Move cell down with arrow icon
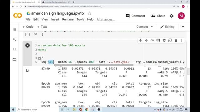 (x=146, y=40)
